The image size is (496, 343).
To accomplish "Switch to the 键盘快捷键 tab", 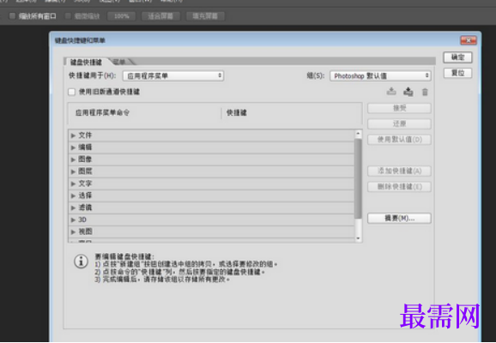I will [86, 62].
